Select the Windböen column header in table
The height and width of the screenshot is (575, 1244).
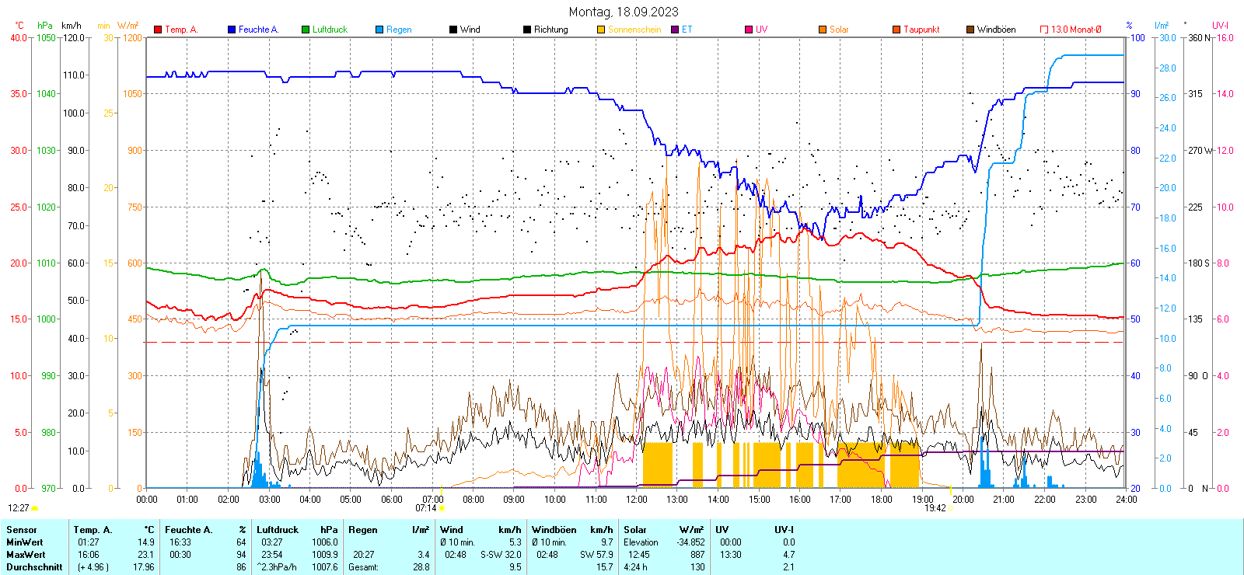553,530
